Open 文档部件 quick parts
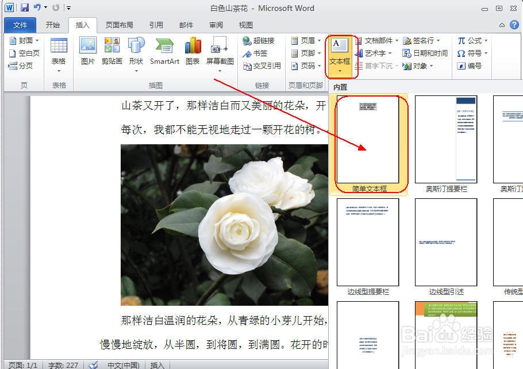This screenshot has height=369, width=523. pos(377,40)
